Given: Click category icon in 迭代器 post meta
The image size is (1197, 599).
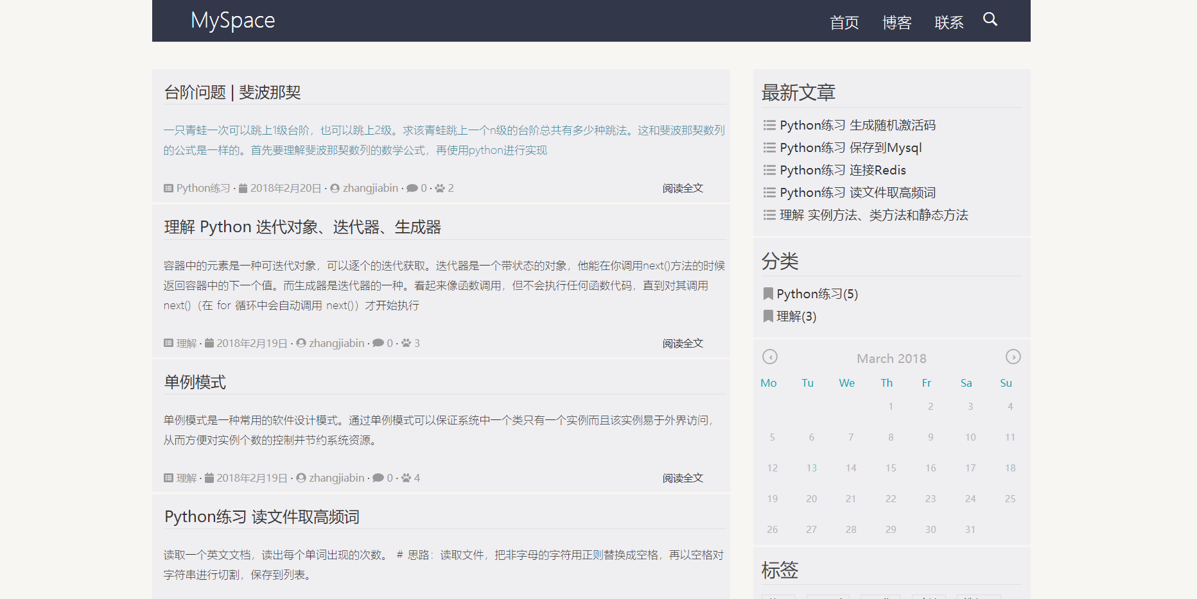Looking at the screenshot, I should [169, 344].
